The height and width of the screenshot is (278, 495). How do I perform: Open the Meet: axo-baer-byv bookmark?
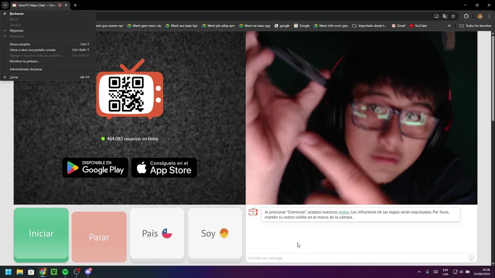coord(181,26)
